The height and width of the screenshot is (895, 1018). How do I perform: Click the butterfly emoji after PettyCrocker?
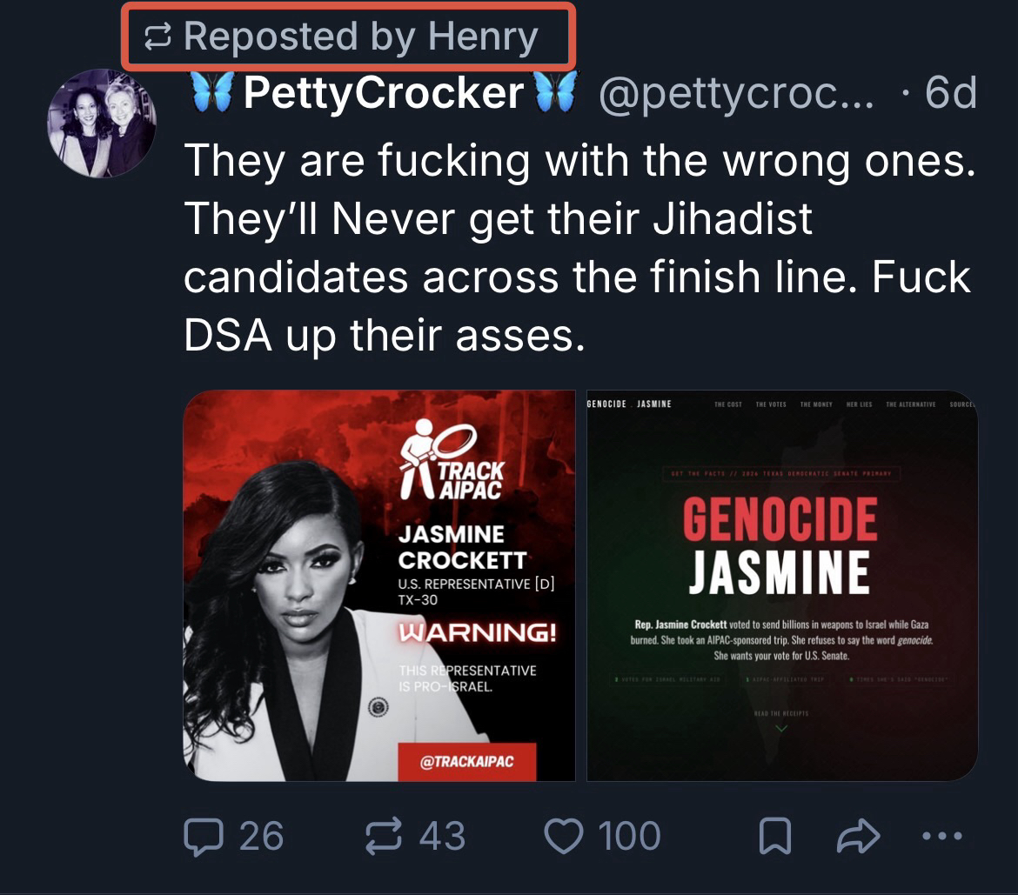click(557, 91)
